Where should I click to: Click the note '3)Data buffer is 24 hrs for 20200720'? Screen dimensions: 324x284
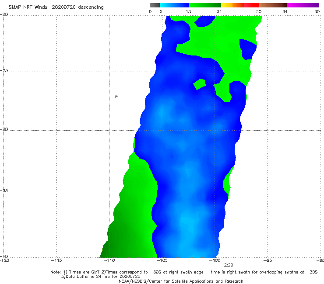(x=101, y=277)
